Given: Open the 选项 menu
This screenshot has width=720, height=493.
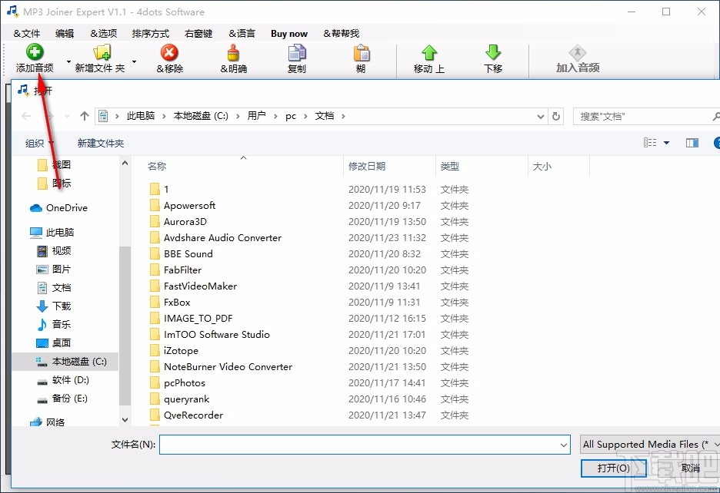Looking at the screenshot, I should pos(103,34).
